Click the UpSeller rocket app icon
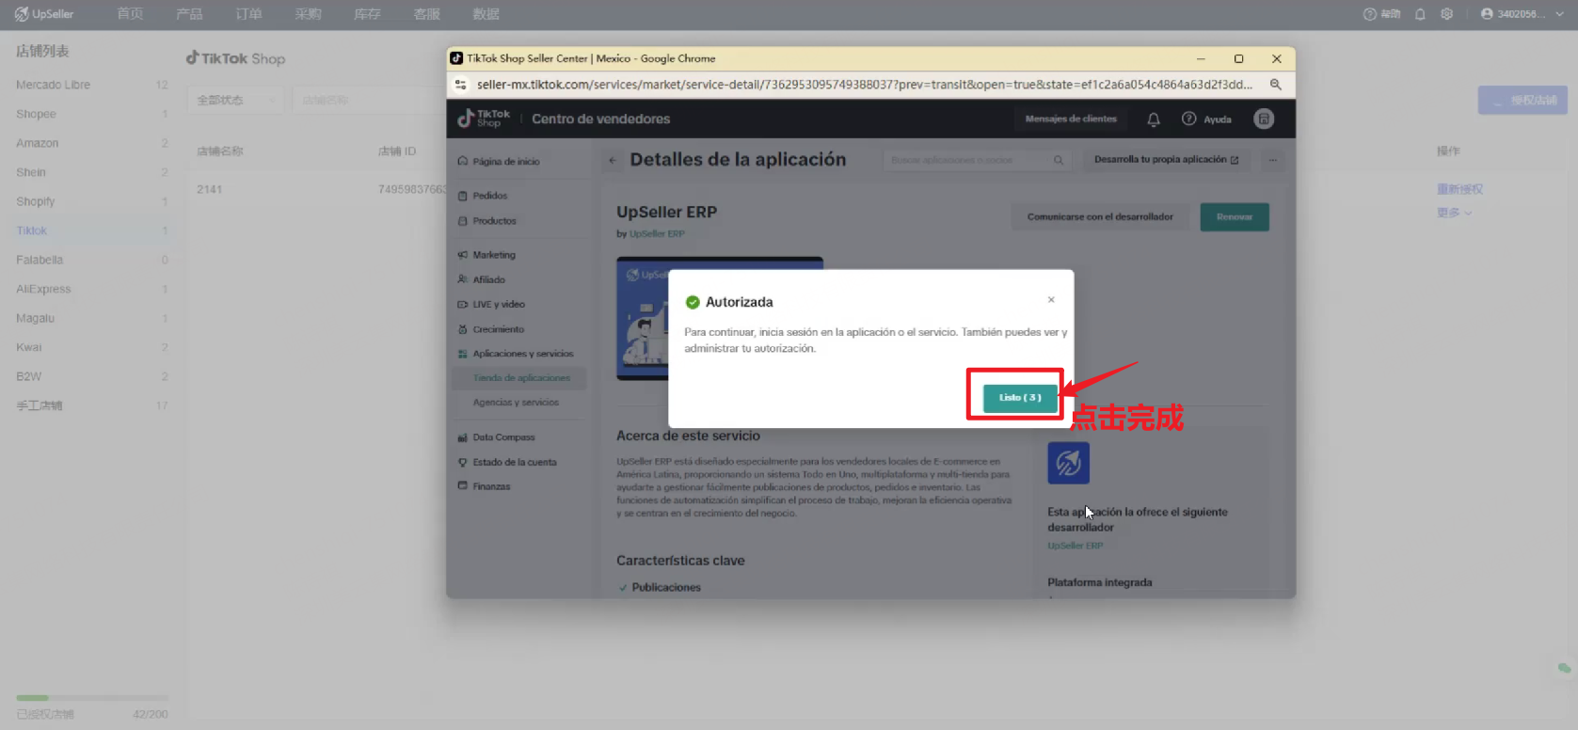The height and width of the screenshot is (730, 1578). (x=1068, y=463)
